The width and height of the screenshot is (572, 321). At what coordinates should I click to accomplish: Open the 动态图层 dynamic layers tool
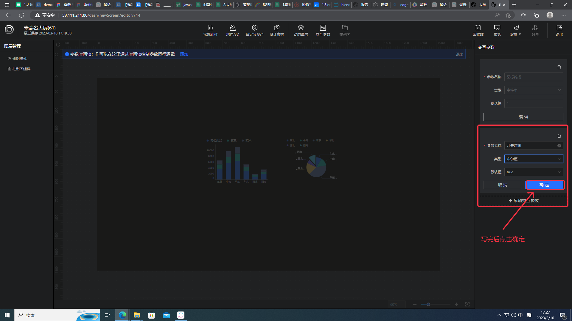point(301,31)
